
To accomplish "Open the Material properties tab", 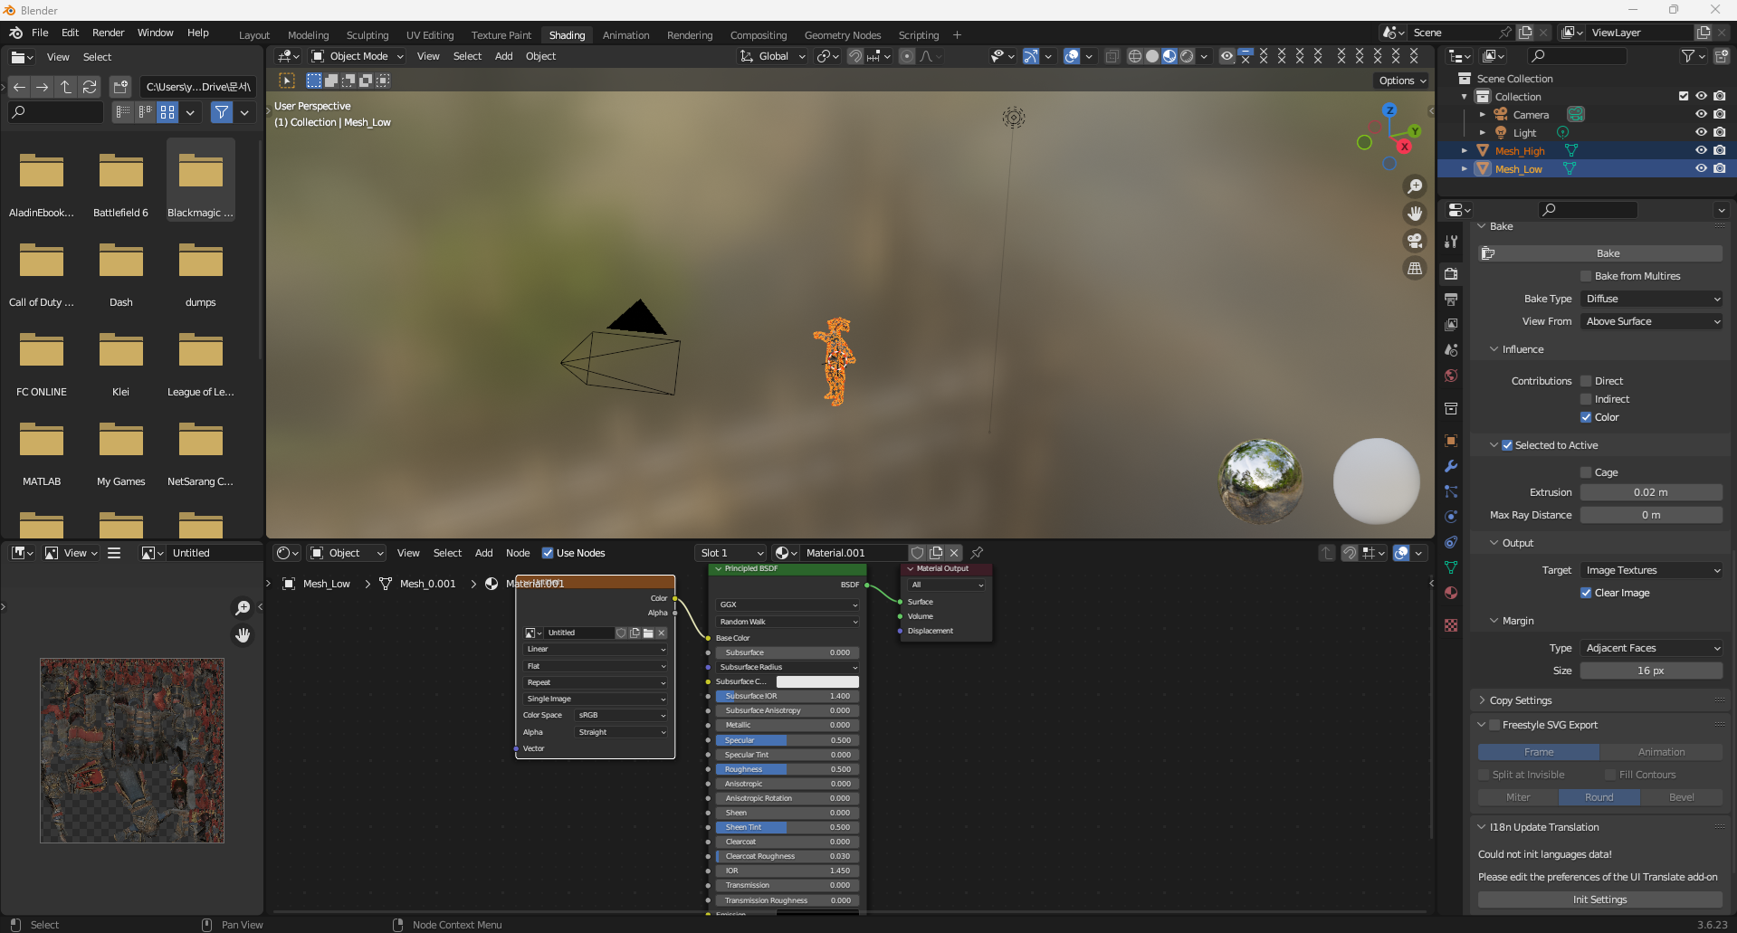I will pos(1451,593).
